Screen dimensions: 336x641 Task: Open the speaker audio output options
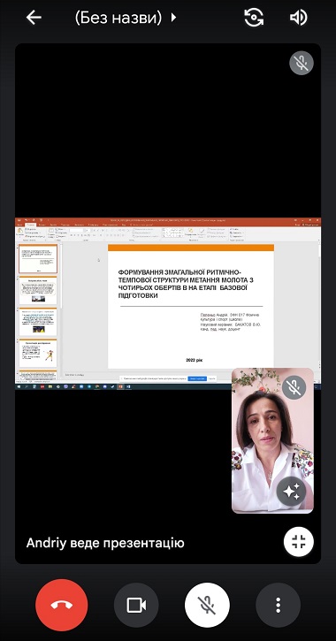(x=298, y=18)
